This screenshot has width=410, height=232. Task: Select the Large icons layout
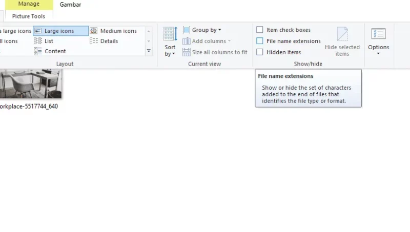(x=60, y=31)
